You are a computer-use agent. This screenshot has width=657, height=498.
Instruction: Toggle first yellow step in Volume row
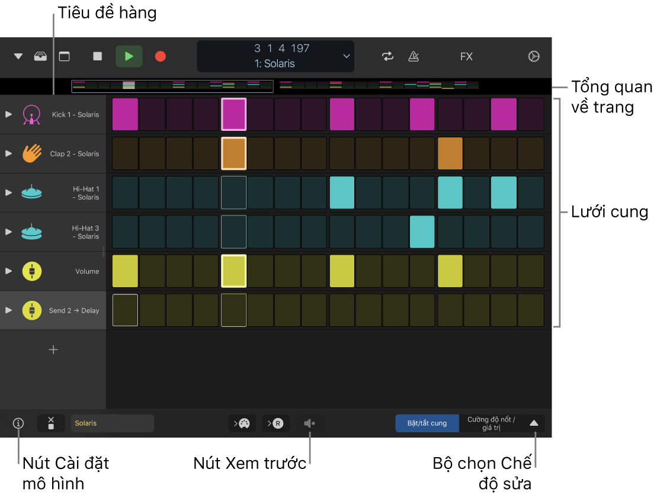(125, 271)
